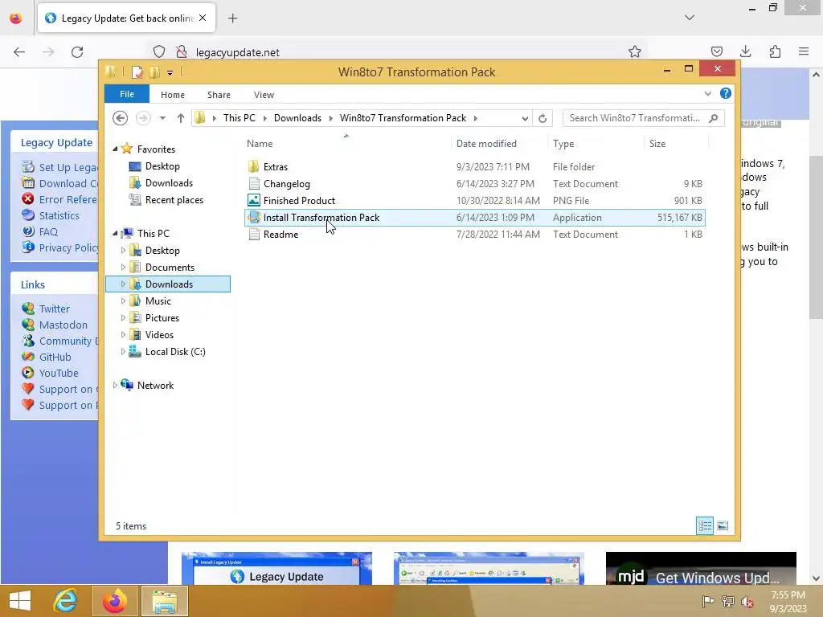The width and height of the screenshot is (823, 617).
Task: Open the View ribbon tab
Action: [264, 95]
